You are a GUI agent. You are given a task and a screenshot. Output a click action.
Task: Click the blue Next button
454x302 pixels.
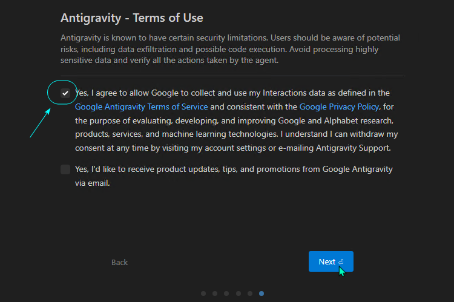331,261
